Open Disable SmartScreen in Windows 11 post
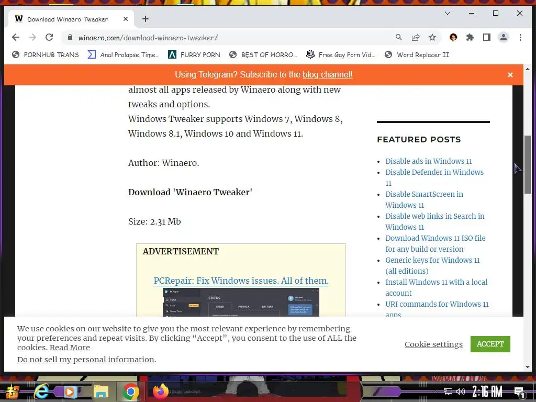This screenshot has height=402, width=536. [424, 199]
